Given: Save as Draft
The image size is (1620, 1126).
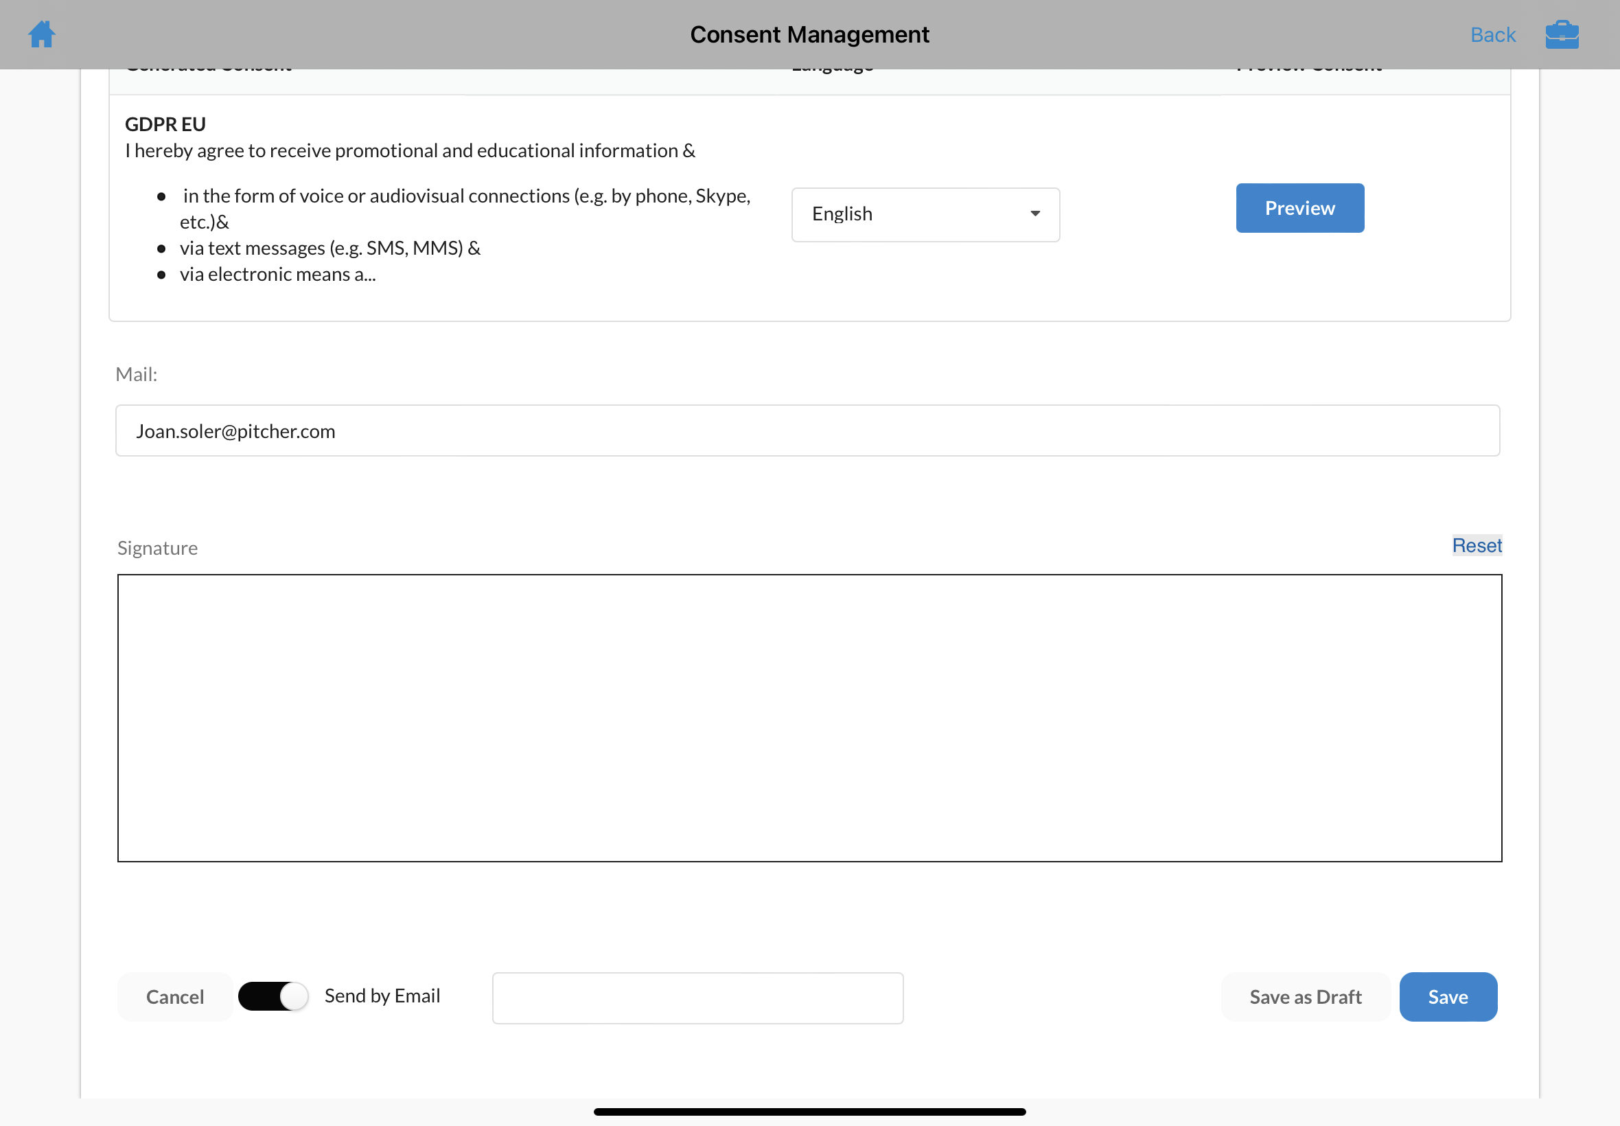Looking at the screenshot, I should [x=1305, y=996].
